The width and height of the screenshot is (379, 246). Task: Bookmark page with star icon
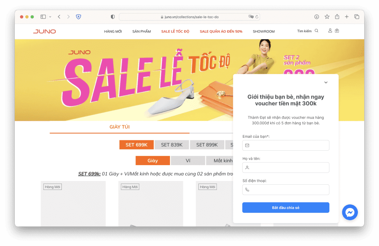point(327,17)
